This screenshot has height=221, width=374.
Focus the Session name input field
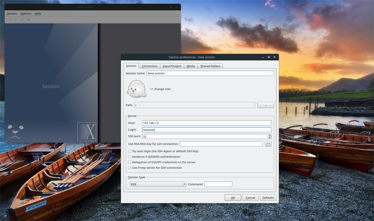tap(210, 73)
